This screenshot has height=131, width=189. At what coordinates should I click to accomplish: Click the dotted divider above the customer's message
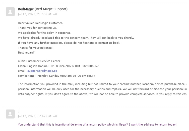click(95, 106)
